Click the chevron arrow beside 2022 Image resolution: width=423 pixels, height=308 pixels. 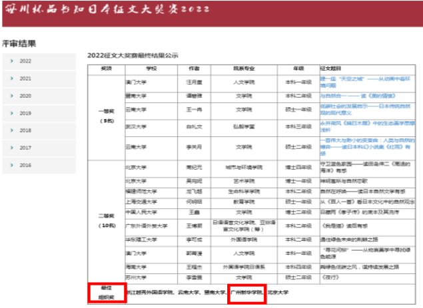point(12,61)
